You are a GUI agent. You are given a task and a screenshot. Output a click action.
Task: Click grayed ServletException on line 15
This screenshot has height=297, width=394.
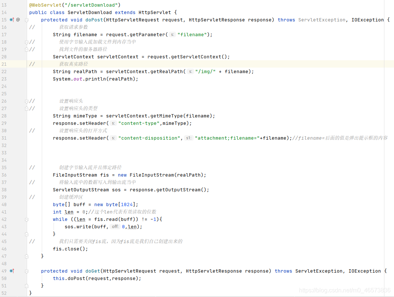pyautogui.click(x=322, y=20)
